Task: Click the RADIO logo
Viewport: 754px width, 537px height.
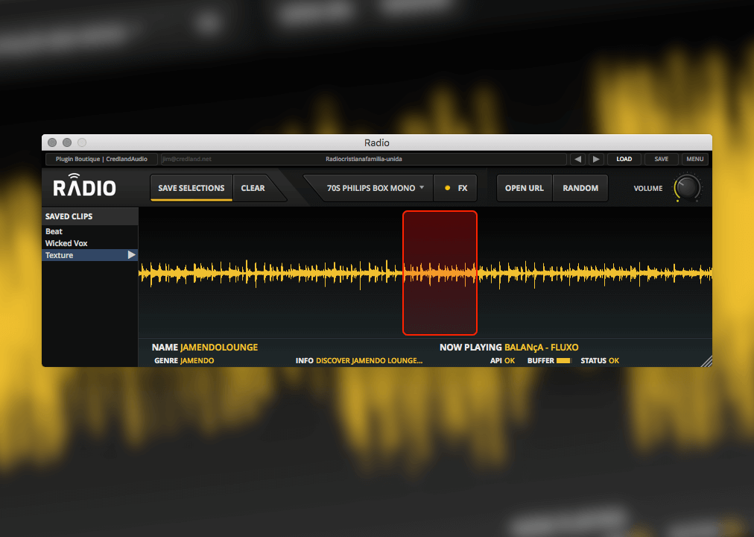Action: click(x=84, y=187)
